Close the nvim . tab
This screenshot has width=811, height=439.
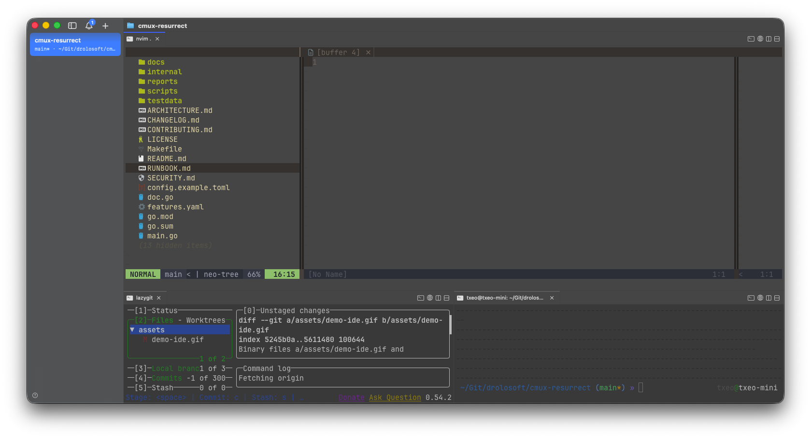157,39
